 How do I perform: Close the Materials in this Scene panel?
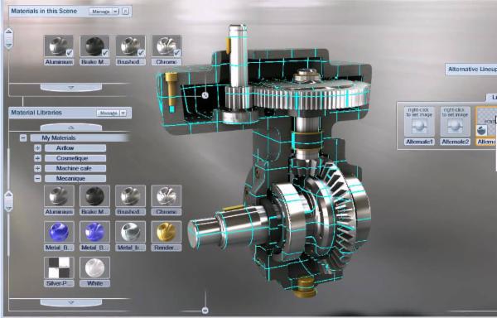pos(126,12)
